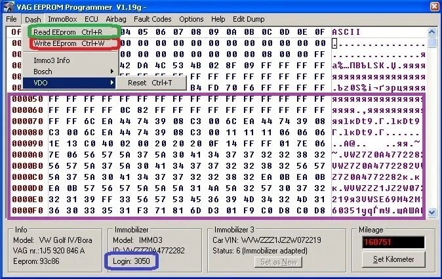Screen dimensions: 442x279
Task: Open the ImmoBox menu
Action: click(x=62, y=19)
